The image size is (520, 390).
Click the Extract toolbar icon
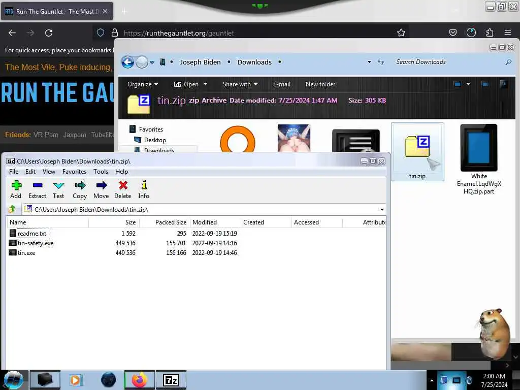tap(37, 189)
